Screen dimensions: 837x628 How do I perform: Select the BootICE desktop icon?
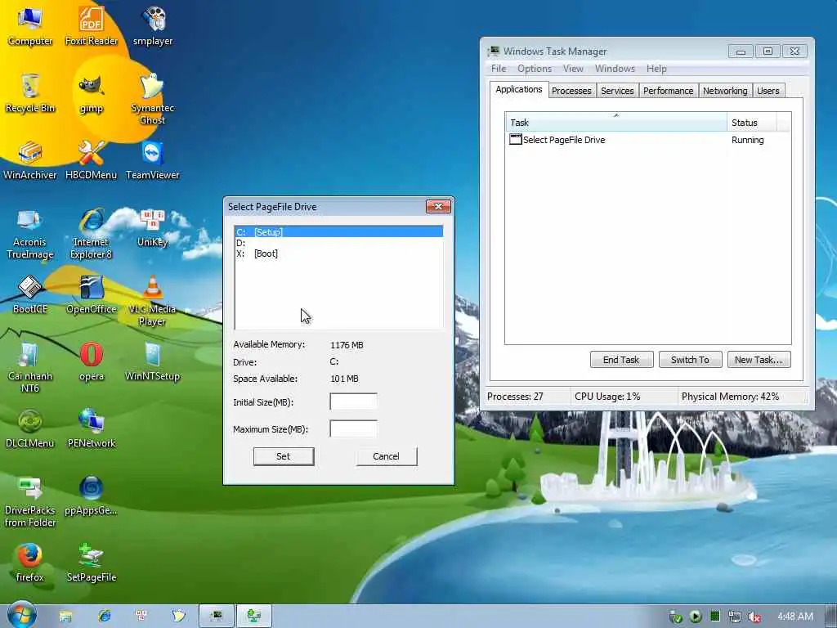click(x=30, y=294)
